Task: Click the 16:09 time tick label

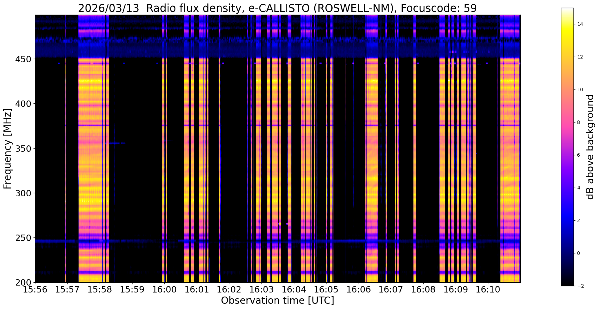Action: click(456, 289)
